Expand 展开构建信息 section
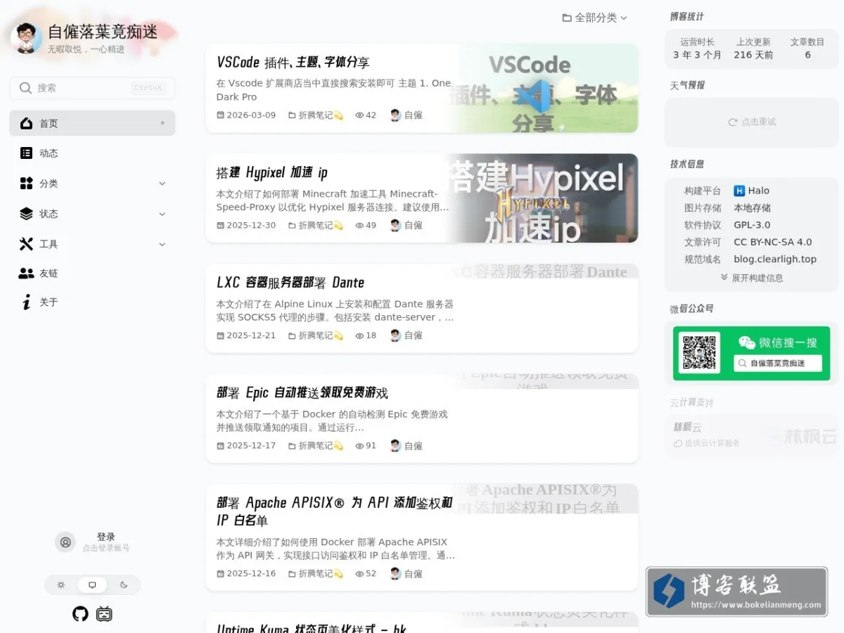Screen dimensions: 844x633 click(752, 278)
